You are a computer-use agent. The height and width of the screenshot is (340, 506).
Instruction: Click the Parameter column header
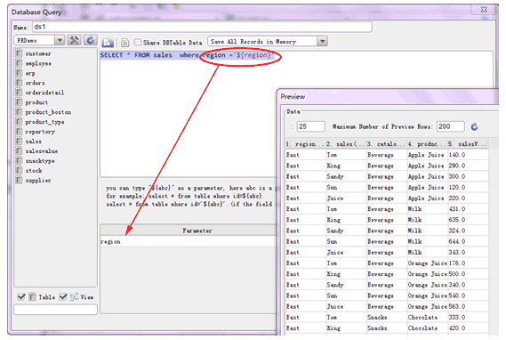189,231
